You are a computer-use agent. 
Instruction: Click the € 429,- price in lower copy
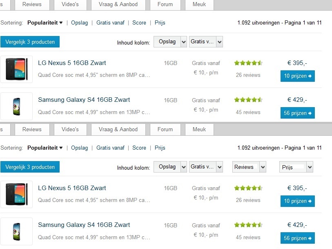click(x=297, y=225)
